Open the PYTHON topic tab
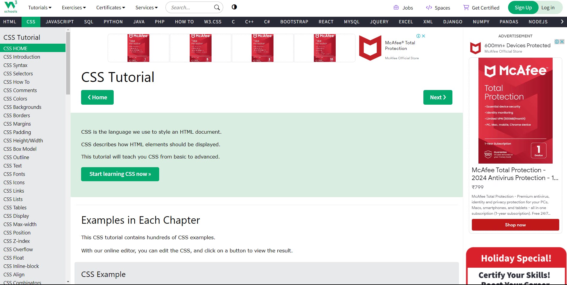Image resolution: width=567 pixels, height=285 pixels. point(113,22)
